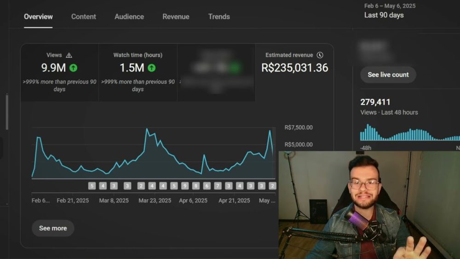
Task: Open the video marker labeled 9
Action: (x=185, y=186)
